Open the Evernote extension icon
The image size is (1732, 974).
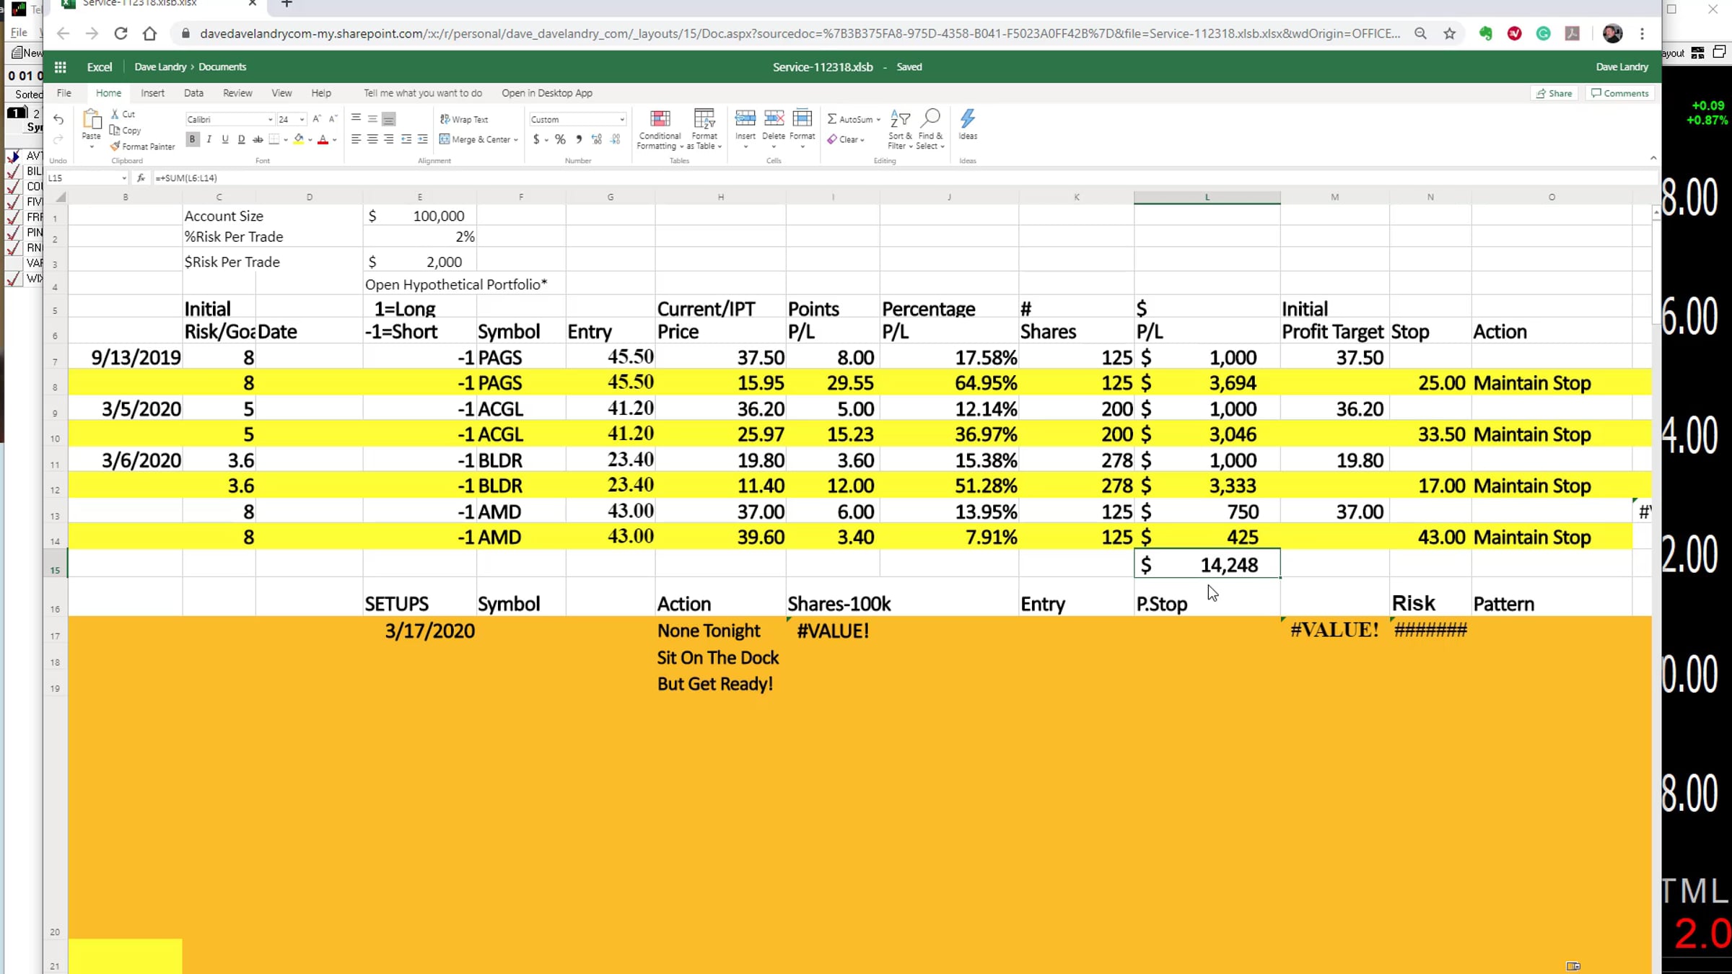point(1485,33)
